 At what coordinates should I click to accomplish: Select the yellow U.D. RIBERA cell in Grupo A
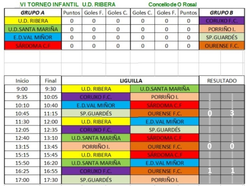(33, 21)
